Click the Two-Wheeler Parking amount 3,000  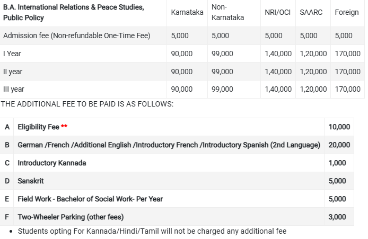[x=337, y=217]
